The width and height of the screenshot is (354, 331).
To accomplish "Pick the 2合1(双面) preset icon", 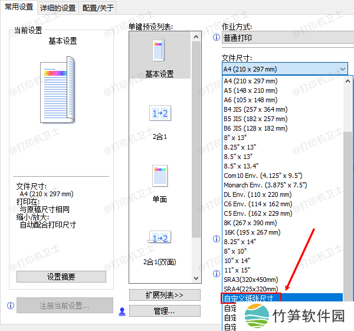I will pyautogui.click(x=159, y=239).
